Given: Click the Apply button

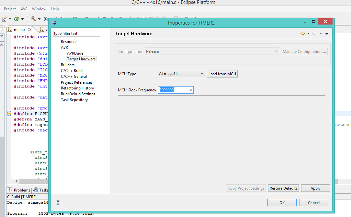Looking at the screenshot, I should (x=315, y=188).
